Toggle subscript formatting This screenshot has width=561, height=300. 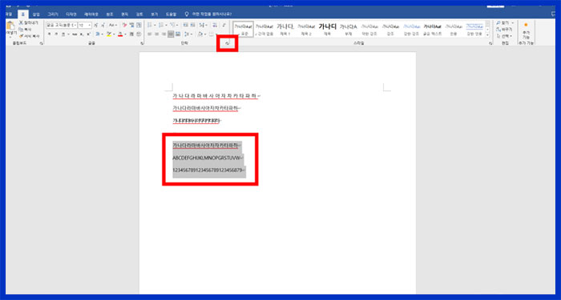click(x=81, y=34)
